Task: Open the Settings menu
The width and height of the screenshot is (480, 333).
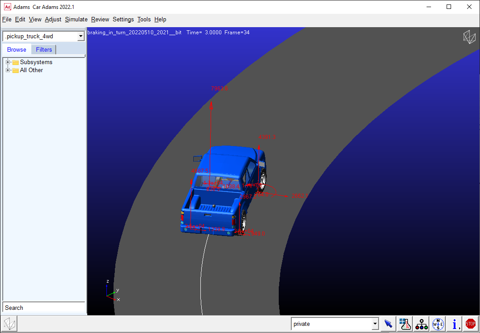Action: [123, 19]
